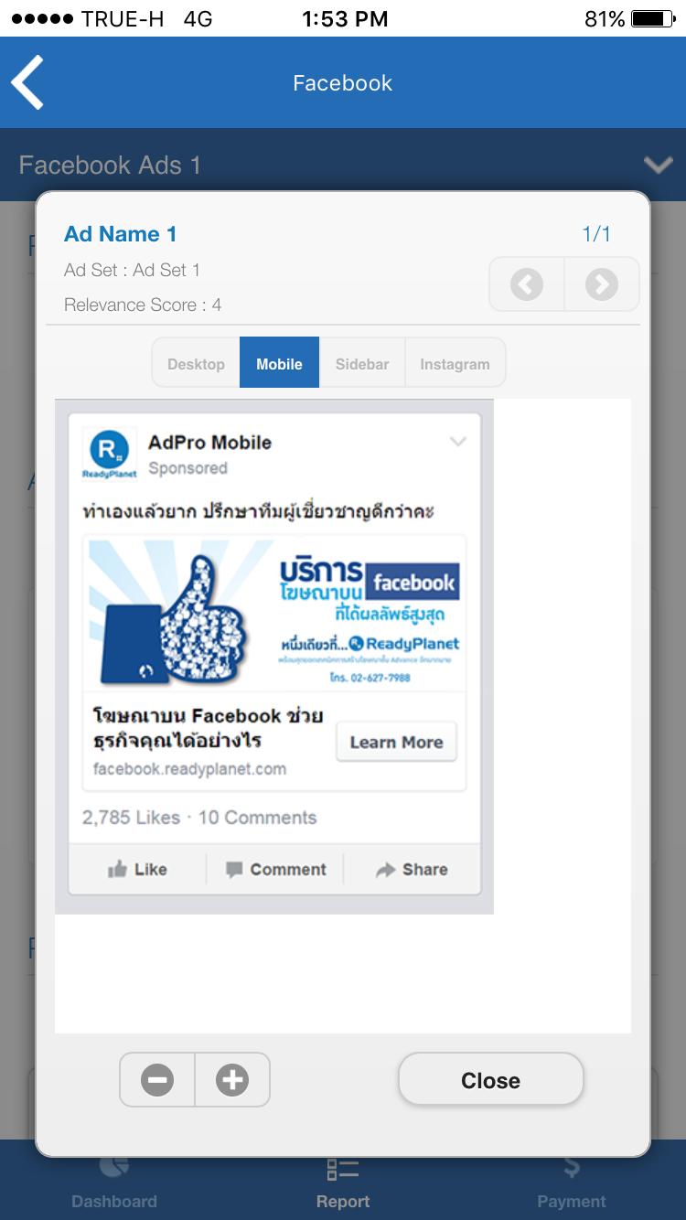The width and height of the screenshot is (686, 1220).
Task: Go back using the header arrow
Action: pyautogui.click(x=27, y=82)
